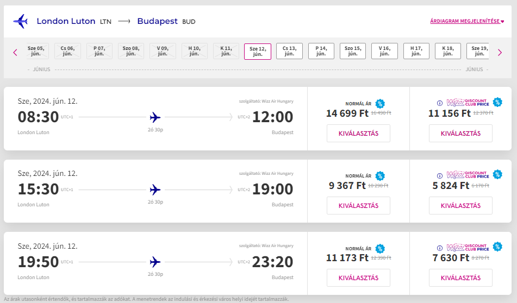Viewport: 517px width, 303px height.
Task: Select date Cs 13, jún.
Action: pos(290,51)
